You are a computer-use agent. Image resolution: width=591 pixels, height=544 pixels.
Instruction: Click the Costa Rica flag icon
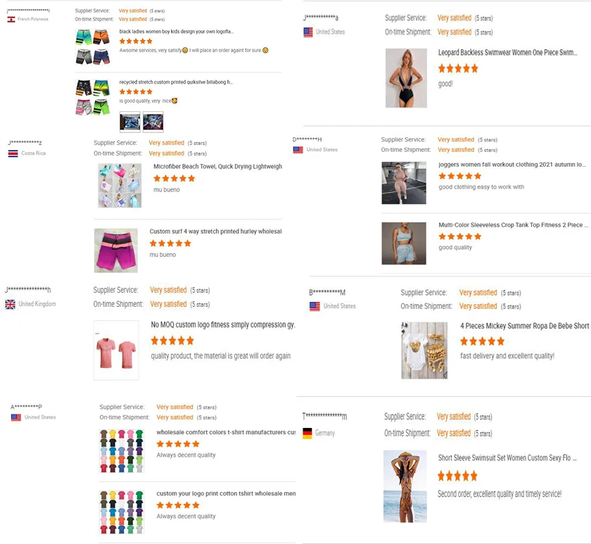13,153
